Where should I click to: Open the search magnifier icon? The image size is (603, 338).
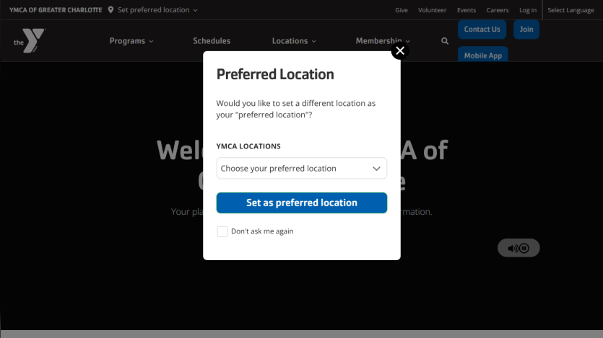445,41
